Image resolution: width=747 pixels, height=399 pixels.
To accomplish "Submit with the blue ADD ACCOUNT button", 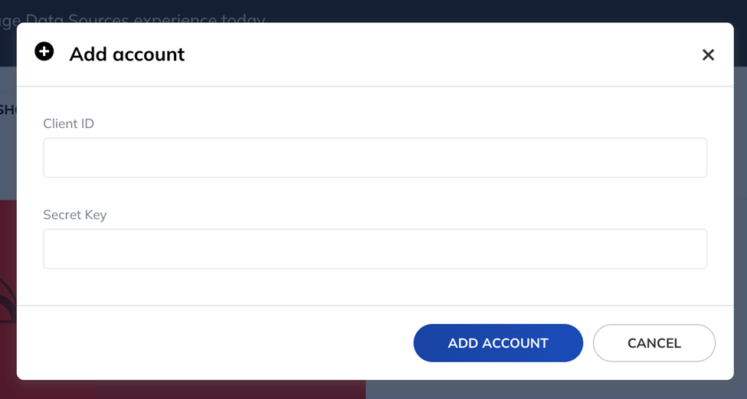I will (x=498, y=343).
